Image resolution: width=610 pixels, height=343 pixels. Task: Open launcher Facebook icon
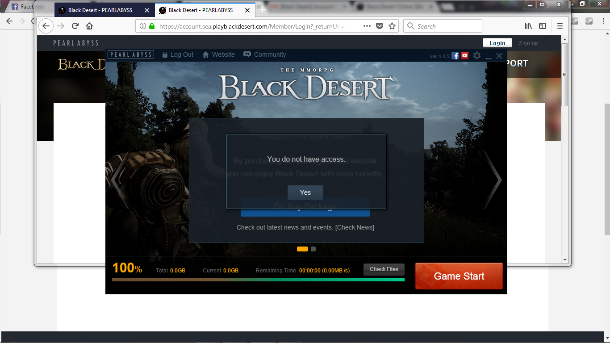[x=455, y=56]
